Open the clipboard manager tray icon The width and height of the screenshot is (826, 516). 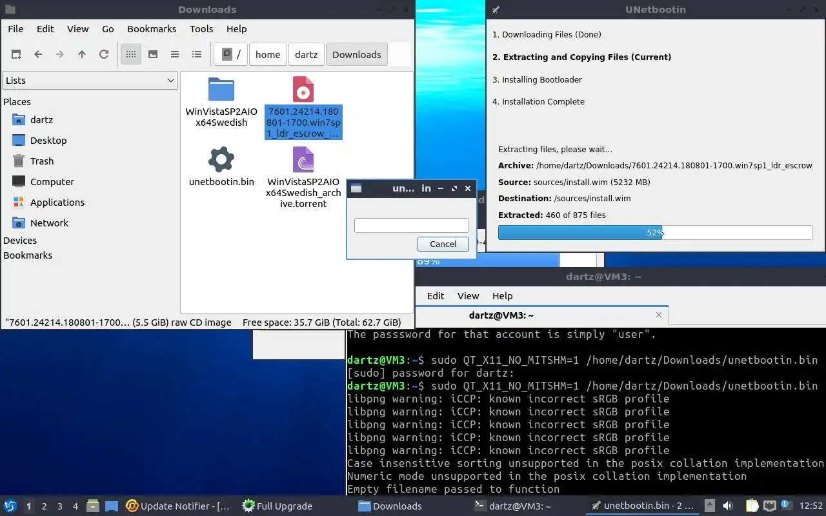(752, 506)
